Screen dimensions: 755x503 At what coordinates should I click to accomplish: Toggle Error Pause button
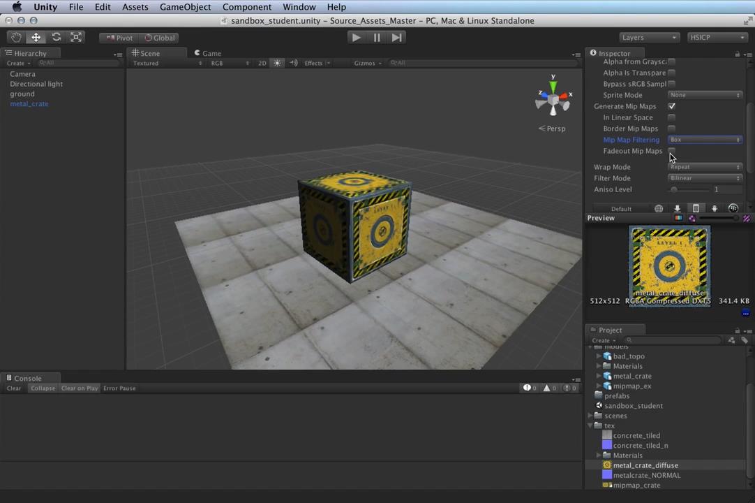119,388
